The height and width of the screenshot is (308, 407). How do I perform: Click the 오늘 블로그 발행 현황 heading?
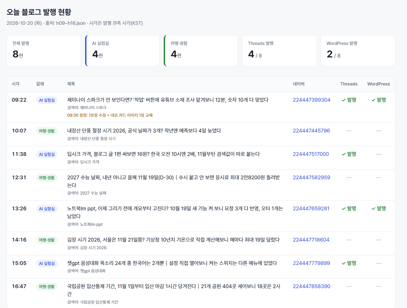39,12
